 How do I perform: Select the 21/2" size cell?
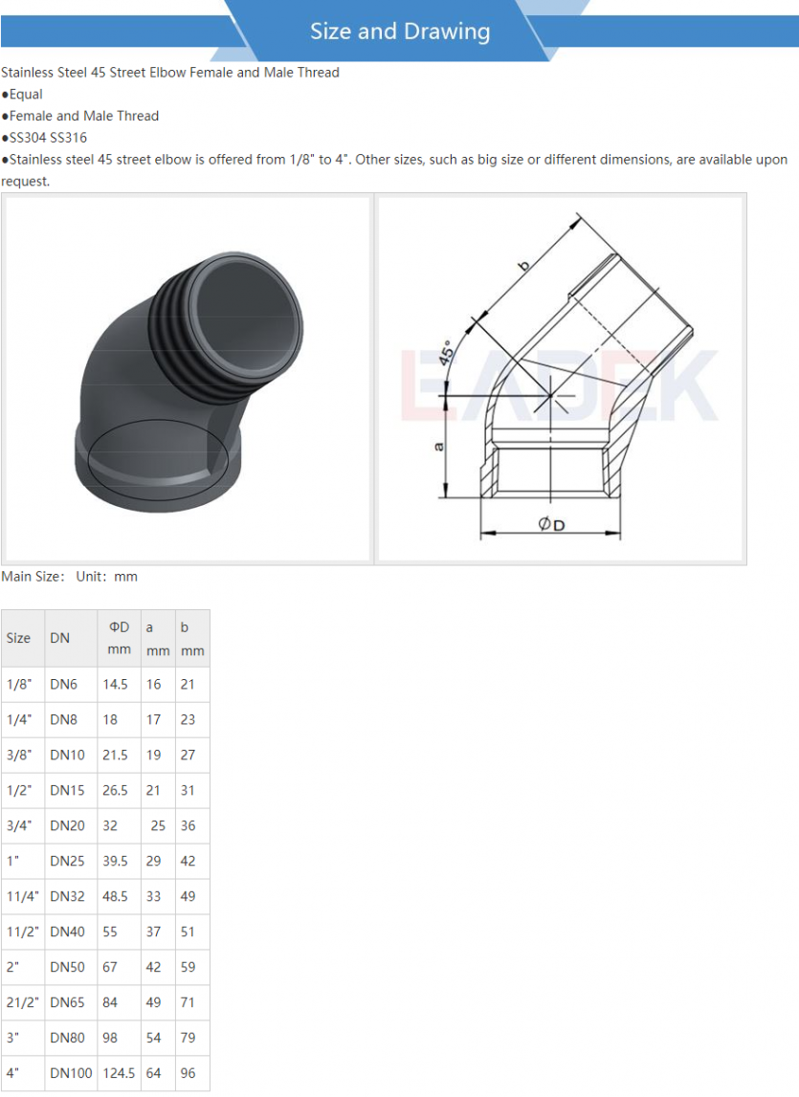(23, 1002)
